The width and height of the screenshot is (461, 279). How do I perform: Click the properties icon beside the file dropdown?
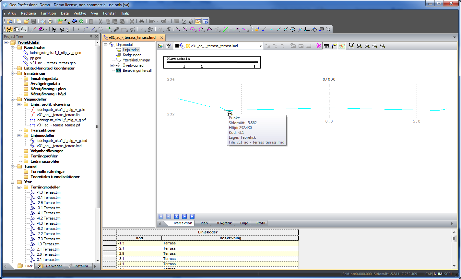click(x=169, y=46)
